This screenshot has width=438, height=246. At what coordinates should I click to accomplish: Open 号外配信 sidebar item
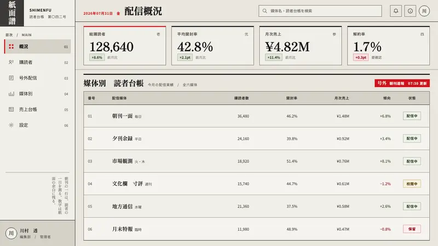[38, 78]
